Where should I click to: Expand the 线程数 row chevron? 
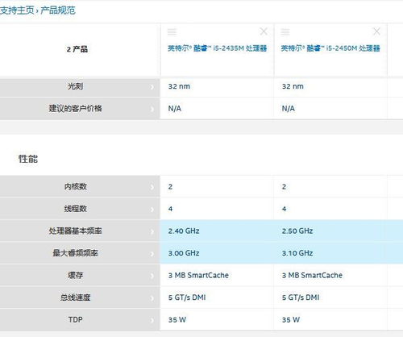[x=152, y=210]
